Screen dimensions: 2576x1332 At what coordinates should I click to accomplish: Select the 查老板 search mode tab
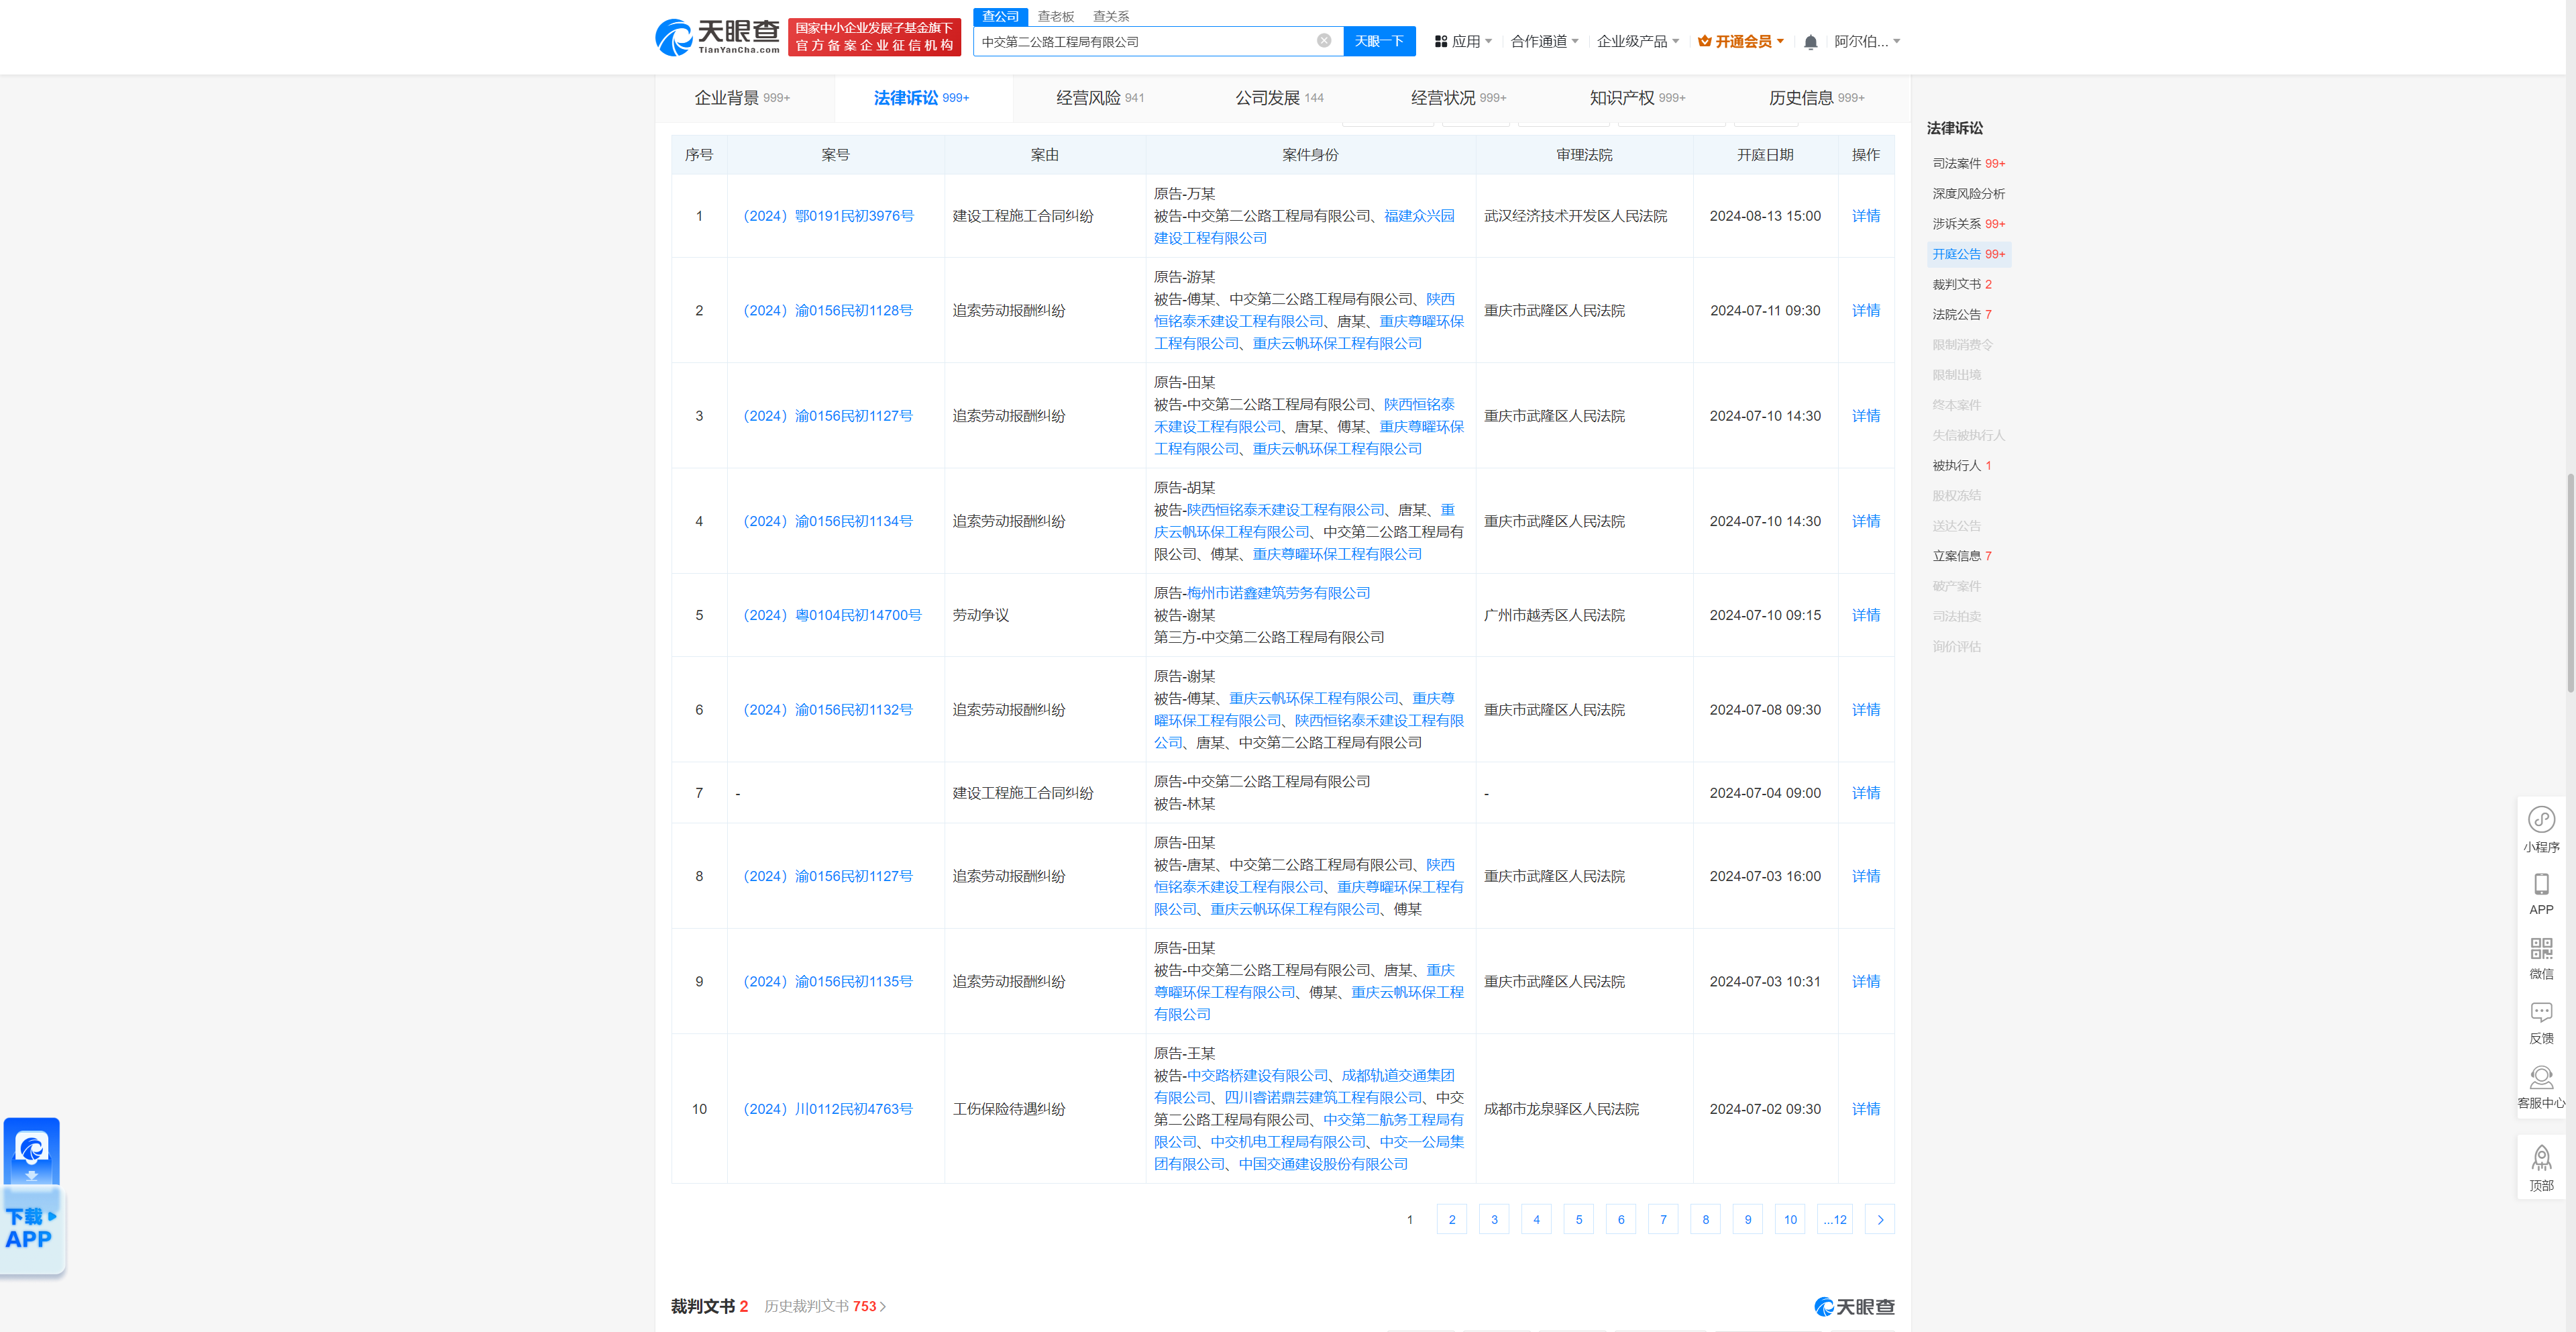[1055, 16]
